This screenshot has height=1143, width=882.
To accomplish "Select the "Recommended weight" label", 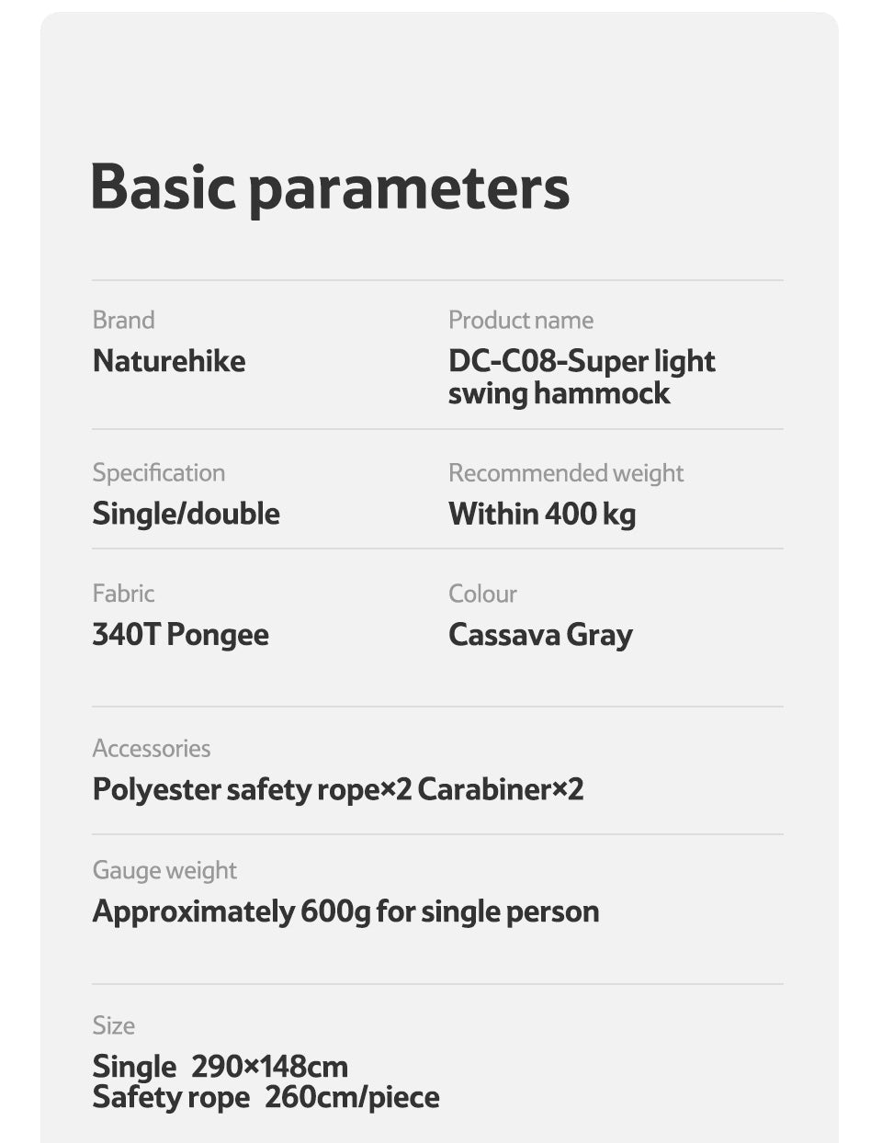I will pyautogui.click(x=565, y=472).
